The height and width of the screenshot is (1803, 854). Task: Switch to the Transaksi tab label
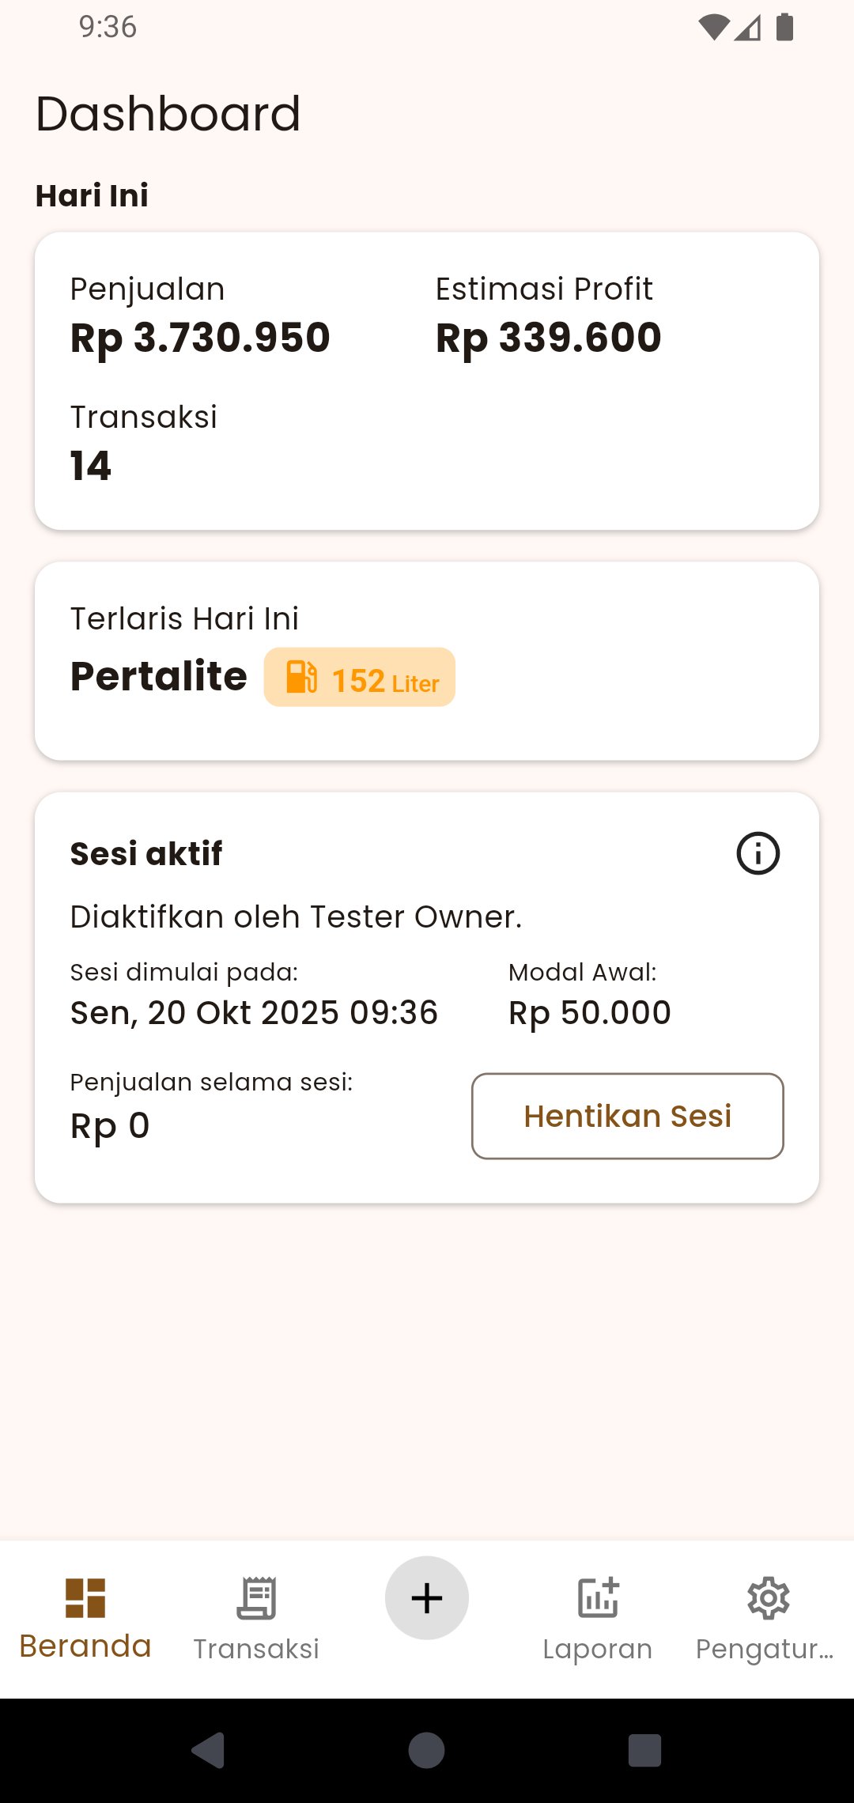[256, 1649]
